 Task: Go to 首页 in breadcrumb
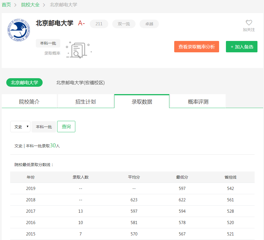point(6,5)
